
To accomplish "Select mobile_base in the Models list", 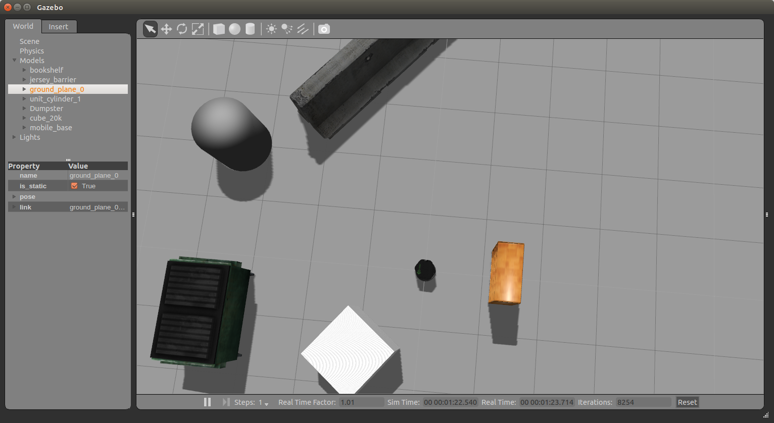I will [x=51, y=128].
